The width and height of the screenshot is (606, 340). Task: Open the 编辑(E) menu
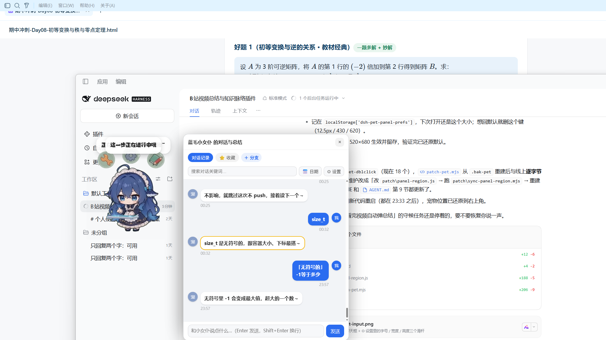click(45, 5)
